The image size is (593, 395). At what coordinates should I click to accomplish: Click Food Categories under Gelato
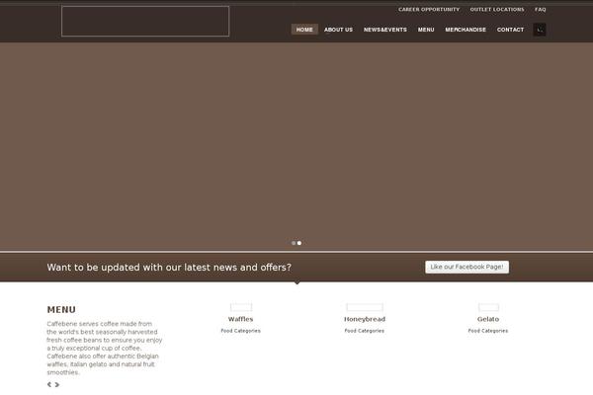coord(488,331)
